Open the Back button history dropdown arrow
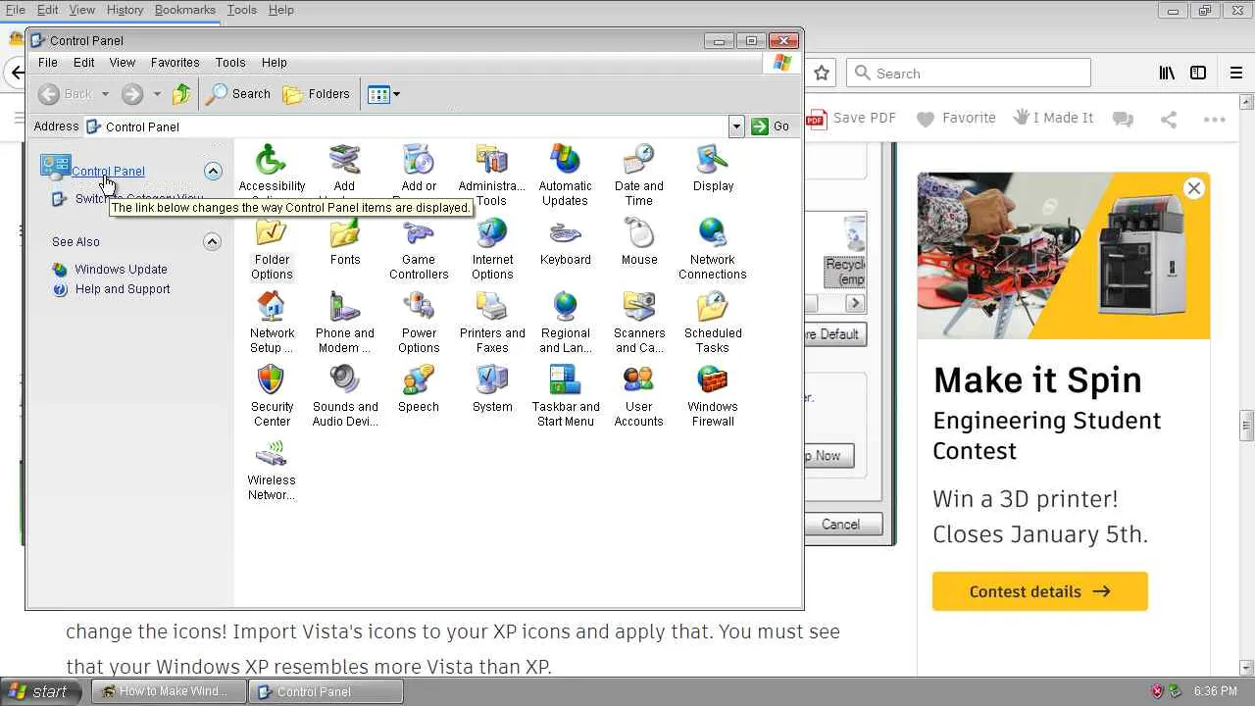The height and width of the screenshot is (706, 1255). click(x=105, y=94)
